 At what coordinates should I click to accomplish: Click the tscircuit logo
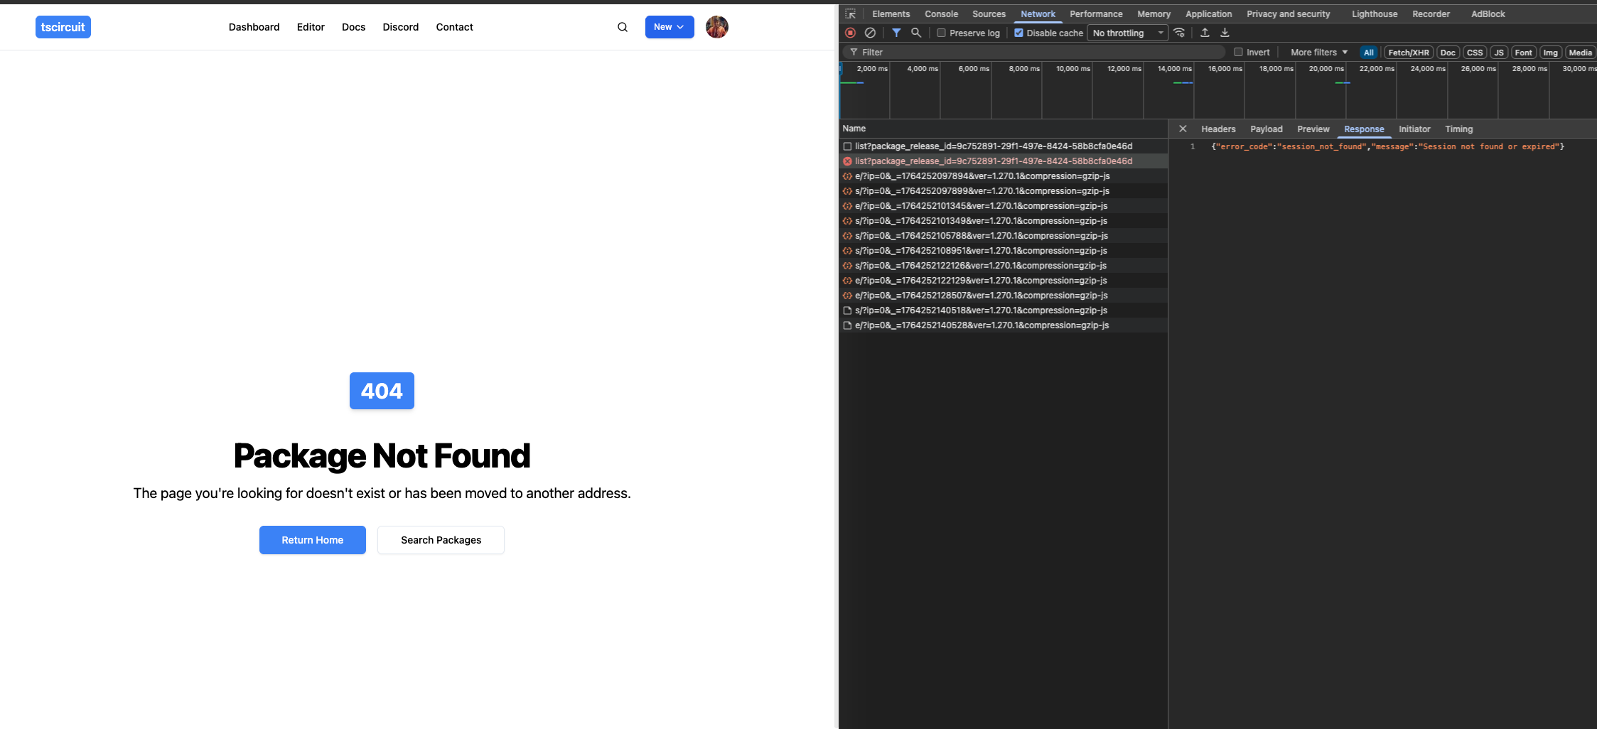pos(63,27)
